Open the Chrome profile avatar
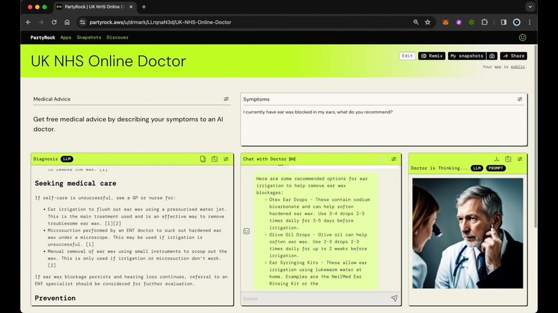Viewport: 558px width, 313px height. tap(516, 22)
